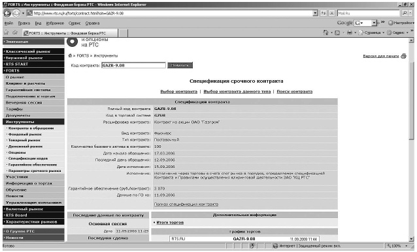Open the address bar history dropdown
Screen dimensions: 417x252
(x=316, y=13)
